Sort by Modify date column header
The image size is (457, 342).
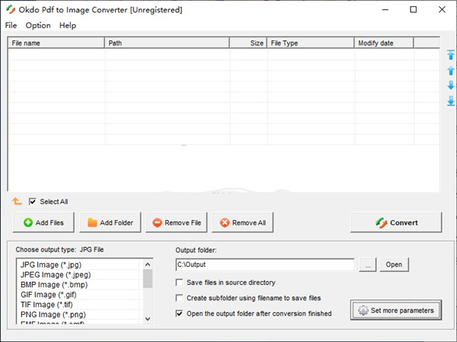pos(384,43)
